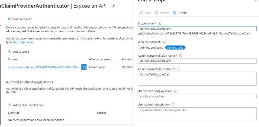Select Admins and users consent option

pos(152,48)
